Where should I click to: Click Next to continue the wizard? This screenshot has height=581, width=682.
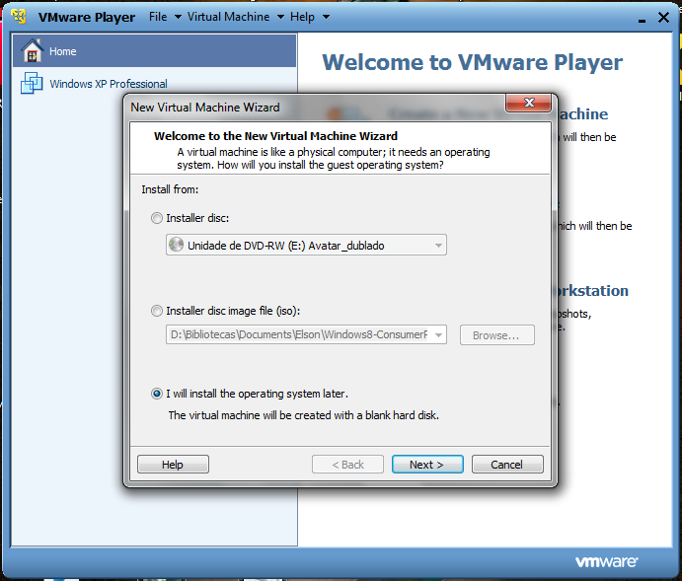point(427,465)
